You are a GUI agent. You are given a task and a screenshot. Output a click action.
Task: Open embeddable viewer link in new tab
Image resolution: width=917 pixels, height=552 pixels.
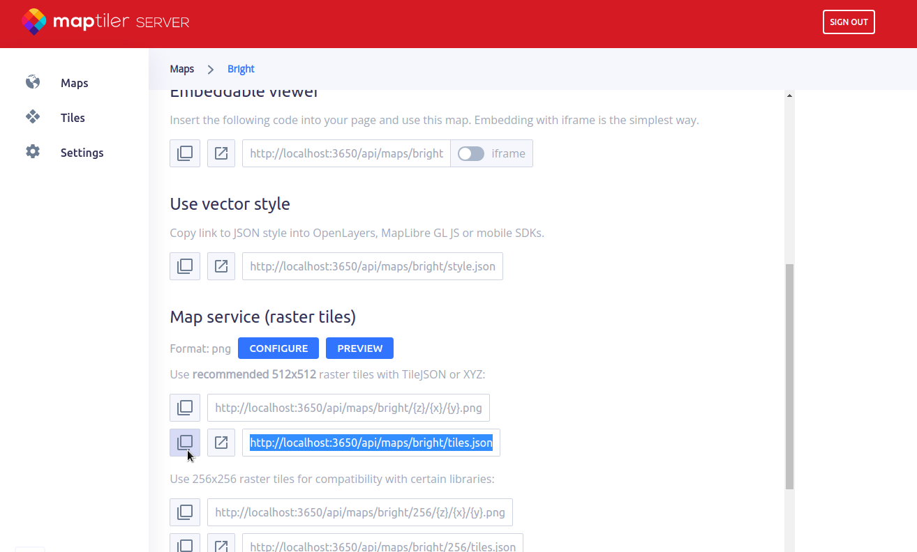coord(221,153)
